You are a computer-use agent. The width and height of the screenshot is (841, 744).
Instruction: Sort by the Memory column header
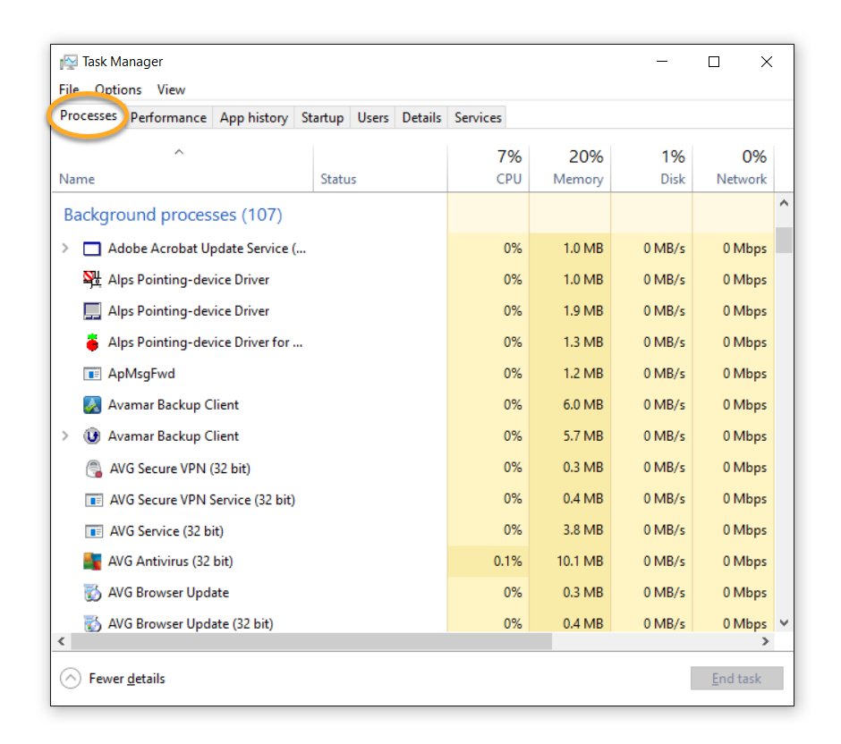pos(577,179)
